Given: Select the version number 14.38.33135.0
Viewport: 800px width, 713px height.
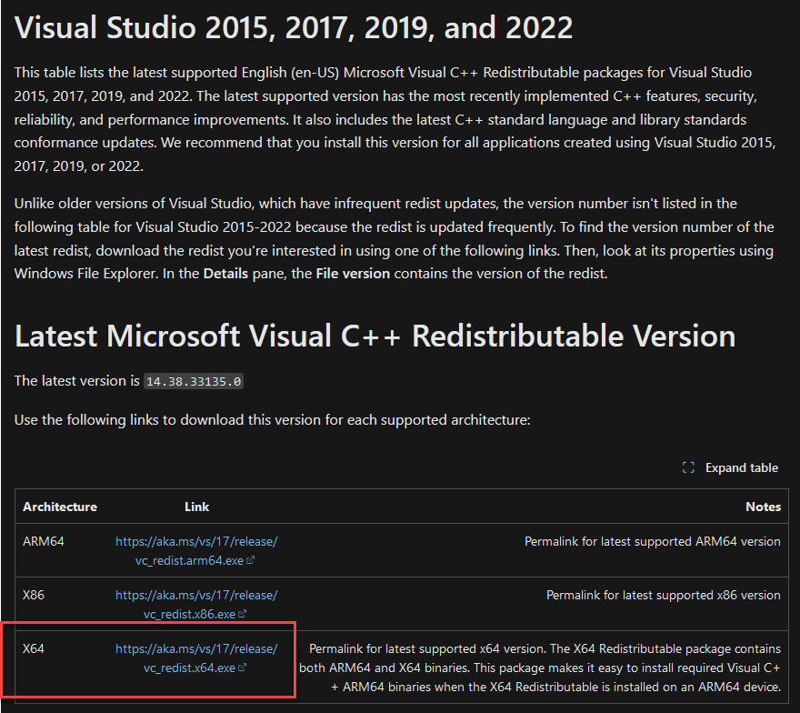Looking at the screenshot, I should click(194, 381).
